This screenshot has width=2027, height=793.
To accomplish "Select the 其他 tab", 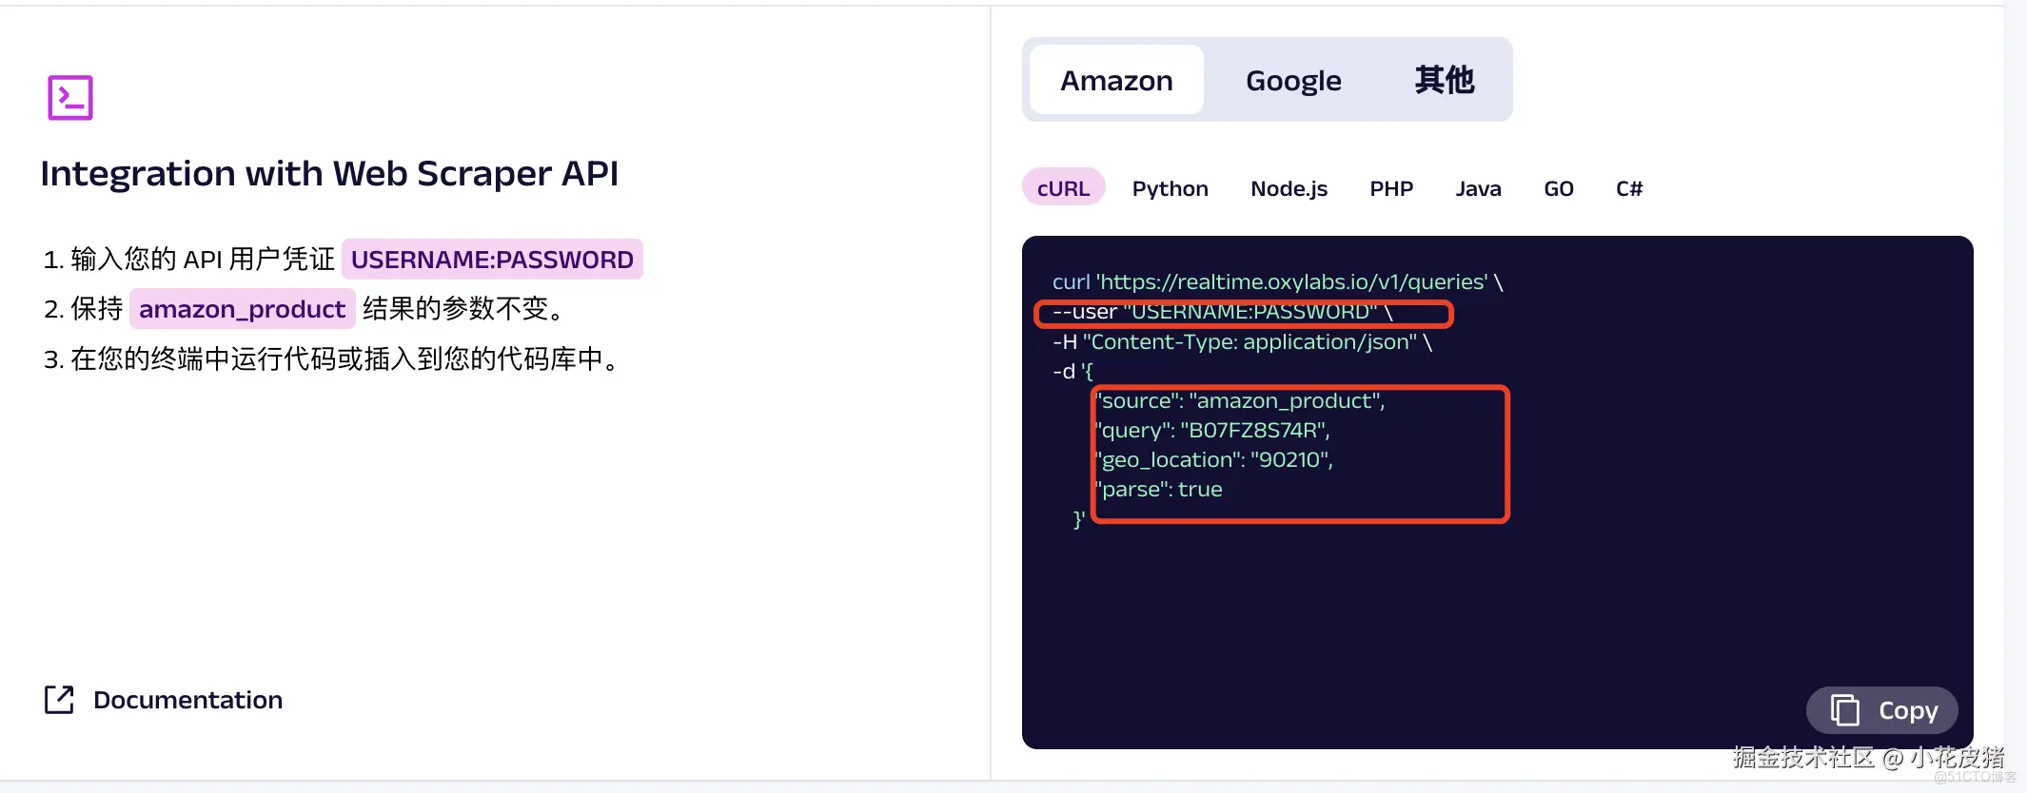I will tap(1444, 81).
